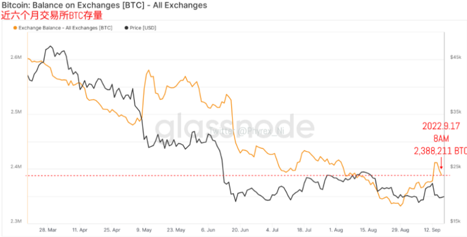Click the 2022.9.17 date annotation

tap(441, 126)
